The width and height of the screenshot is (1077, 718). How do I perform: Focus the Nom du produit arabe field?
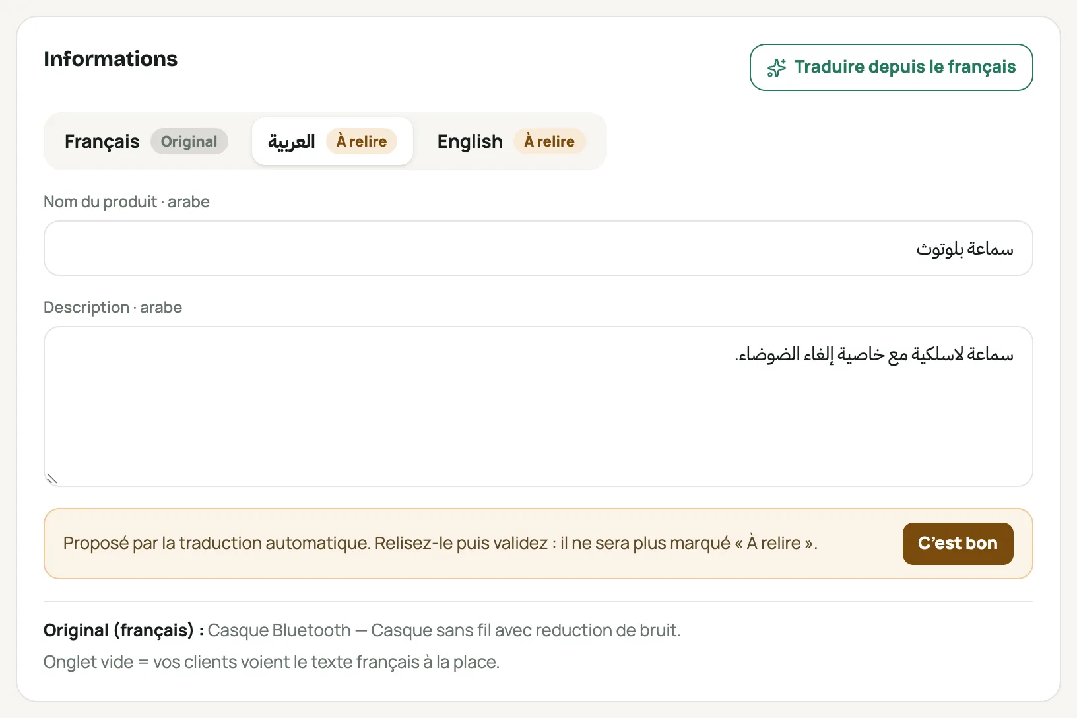point(538,248)
